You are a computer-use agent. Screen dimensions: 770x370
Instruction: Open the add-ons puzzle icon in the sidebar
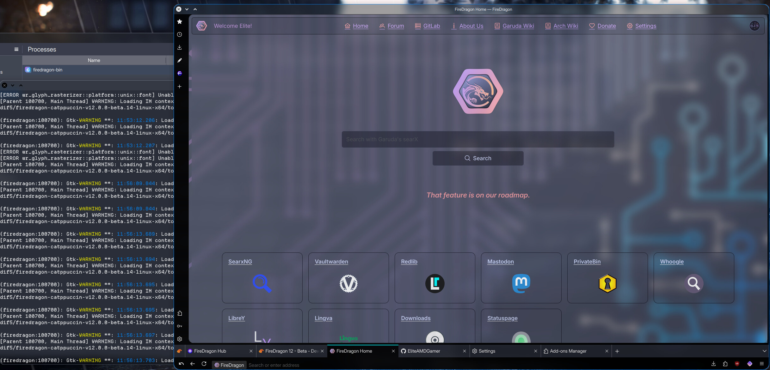tap(180, 313)
